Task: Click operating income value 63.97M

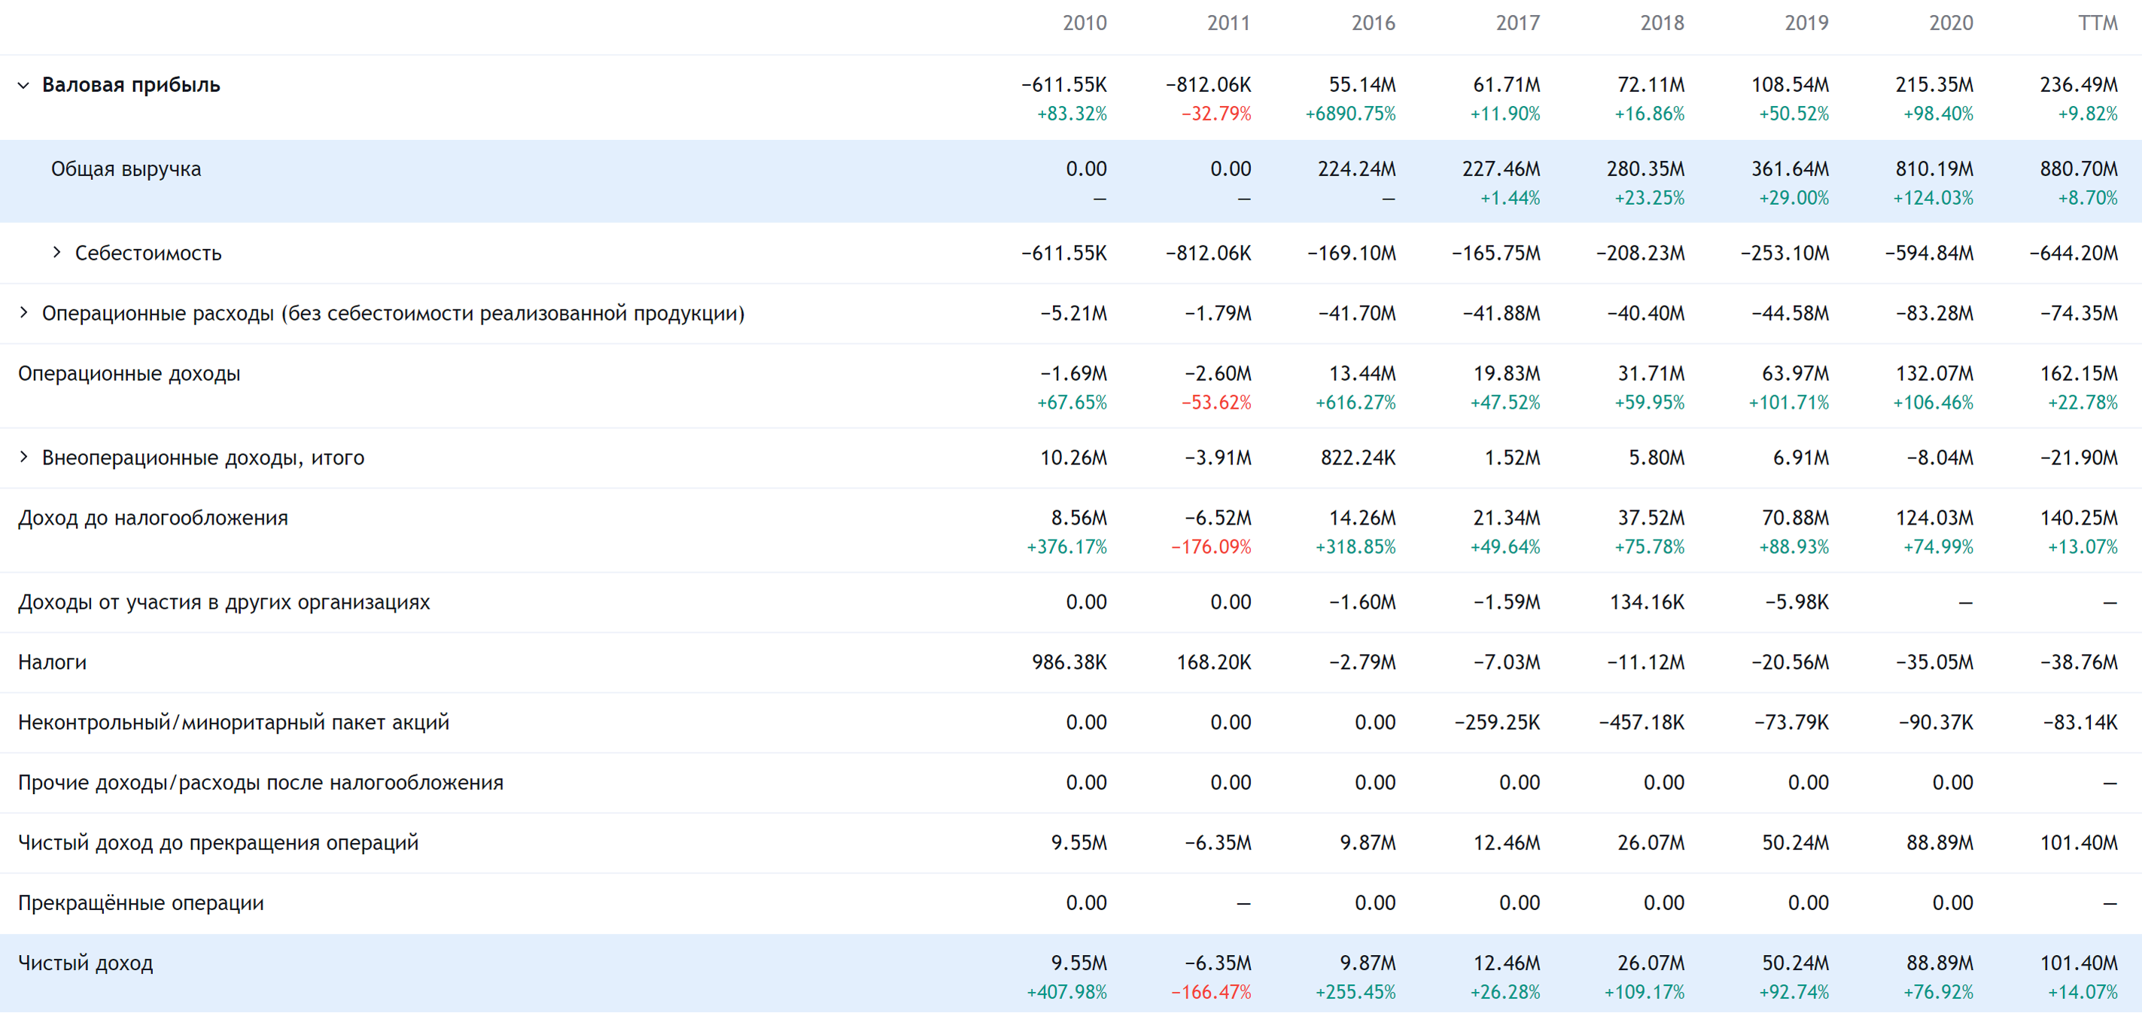Action: tap(1795, 373)
